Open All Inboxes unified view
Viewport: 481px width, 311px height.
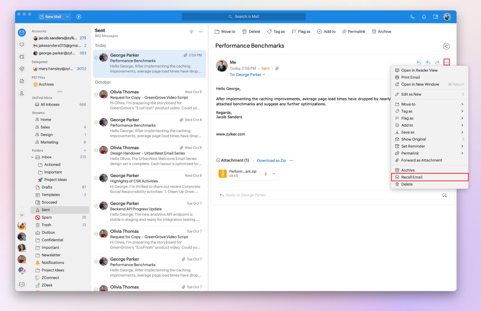[60, 105]
